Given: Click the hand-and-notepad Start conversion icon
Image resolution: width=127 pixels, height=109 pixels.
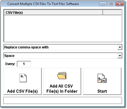Looking at the screenshot, I should pyautogui.click(x=102, y=78).
